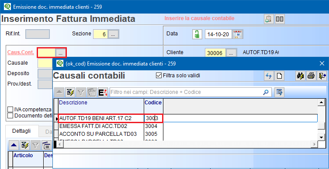Viewport: 329px width, 169px height.
Task: Click filter lightning icon in Dettagli toolbar
Action: (x=24, y=145)
